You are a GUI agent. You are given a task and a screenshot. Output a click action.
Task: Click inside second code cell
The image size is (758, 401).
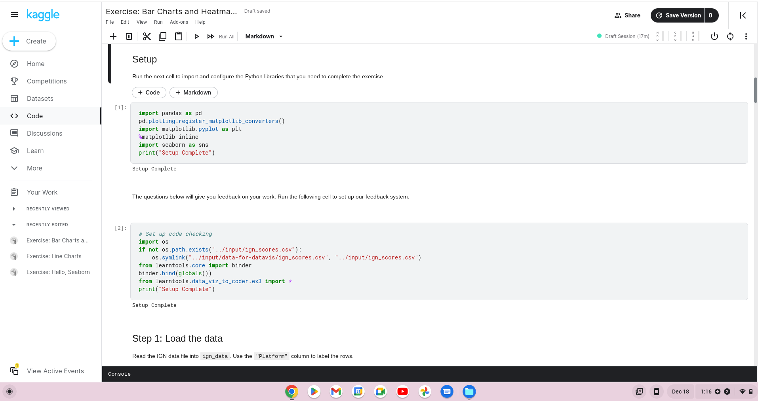tap(439, 261)
